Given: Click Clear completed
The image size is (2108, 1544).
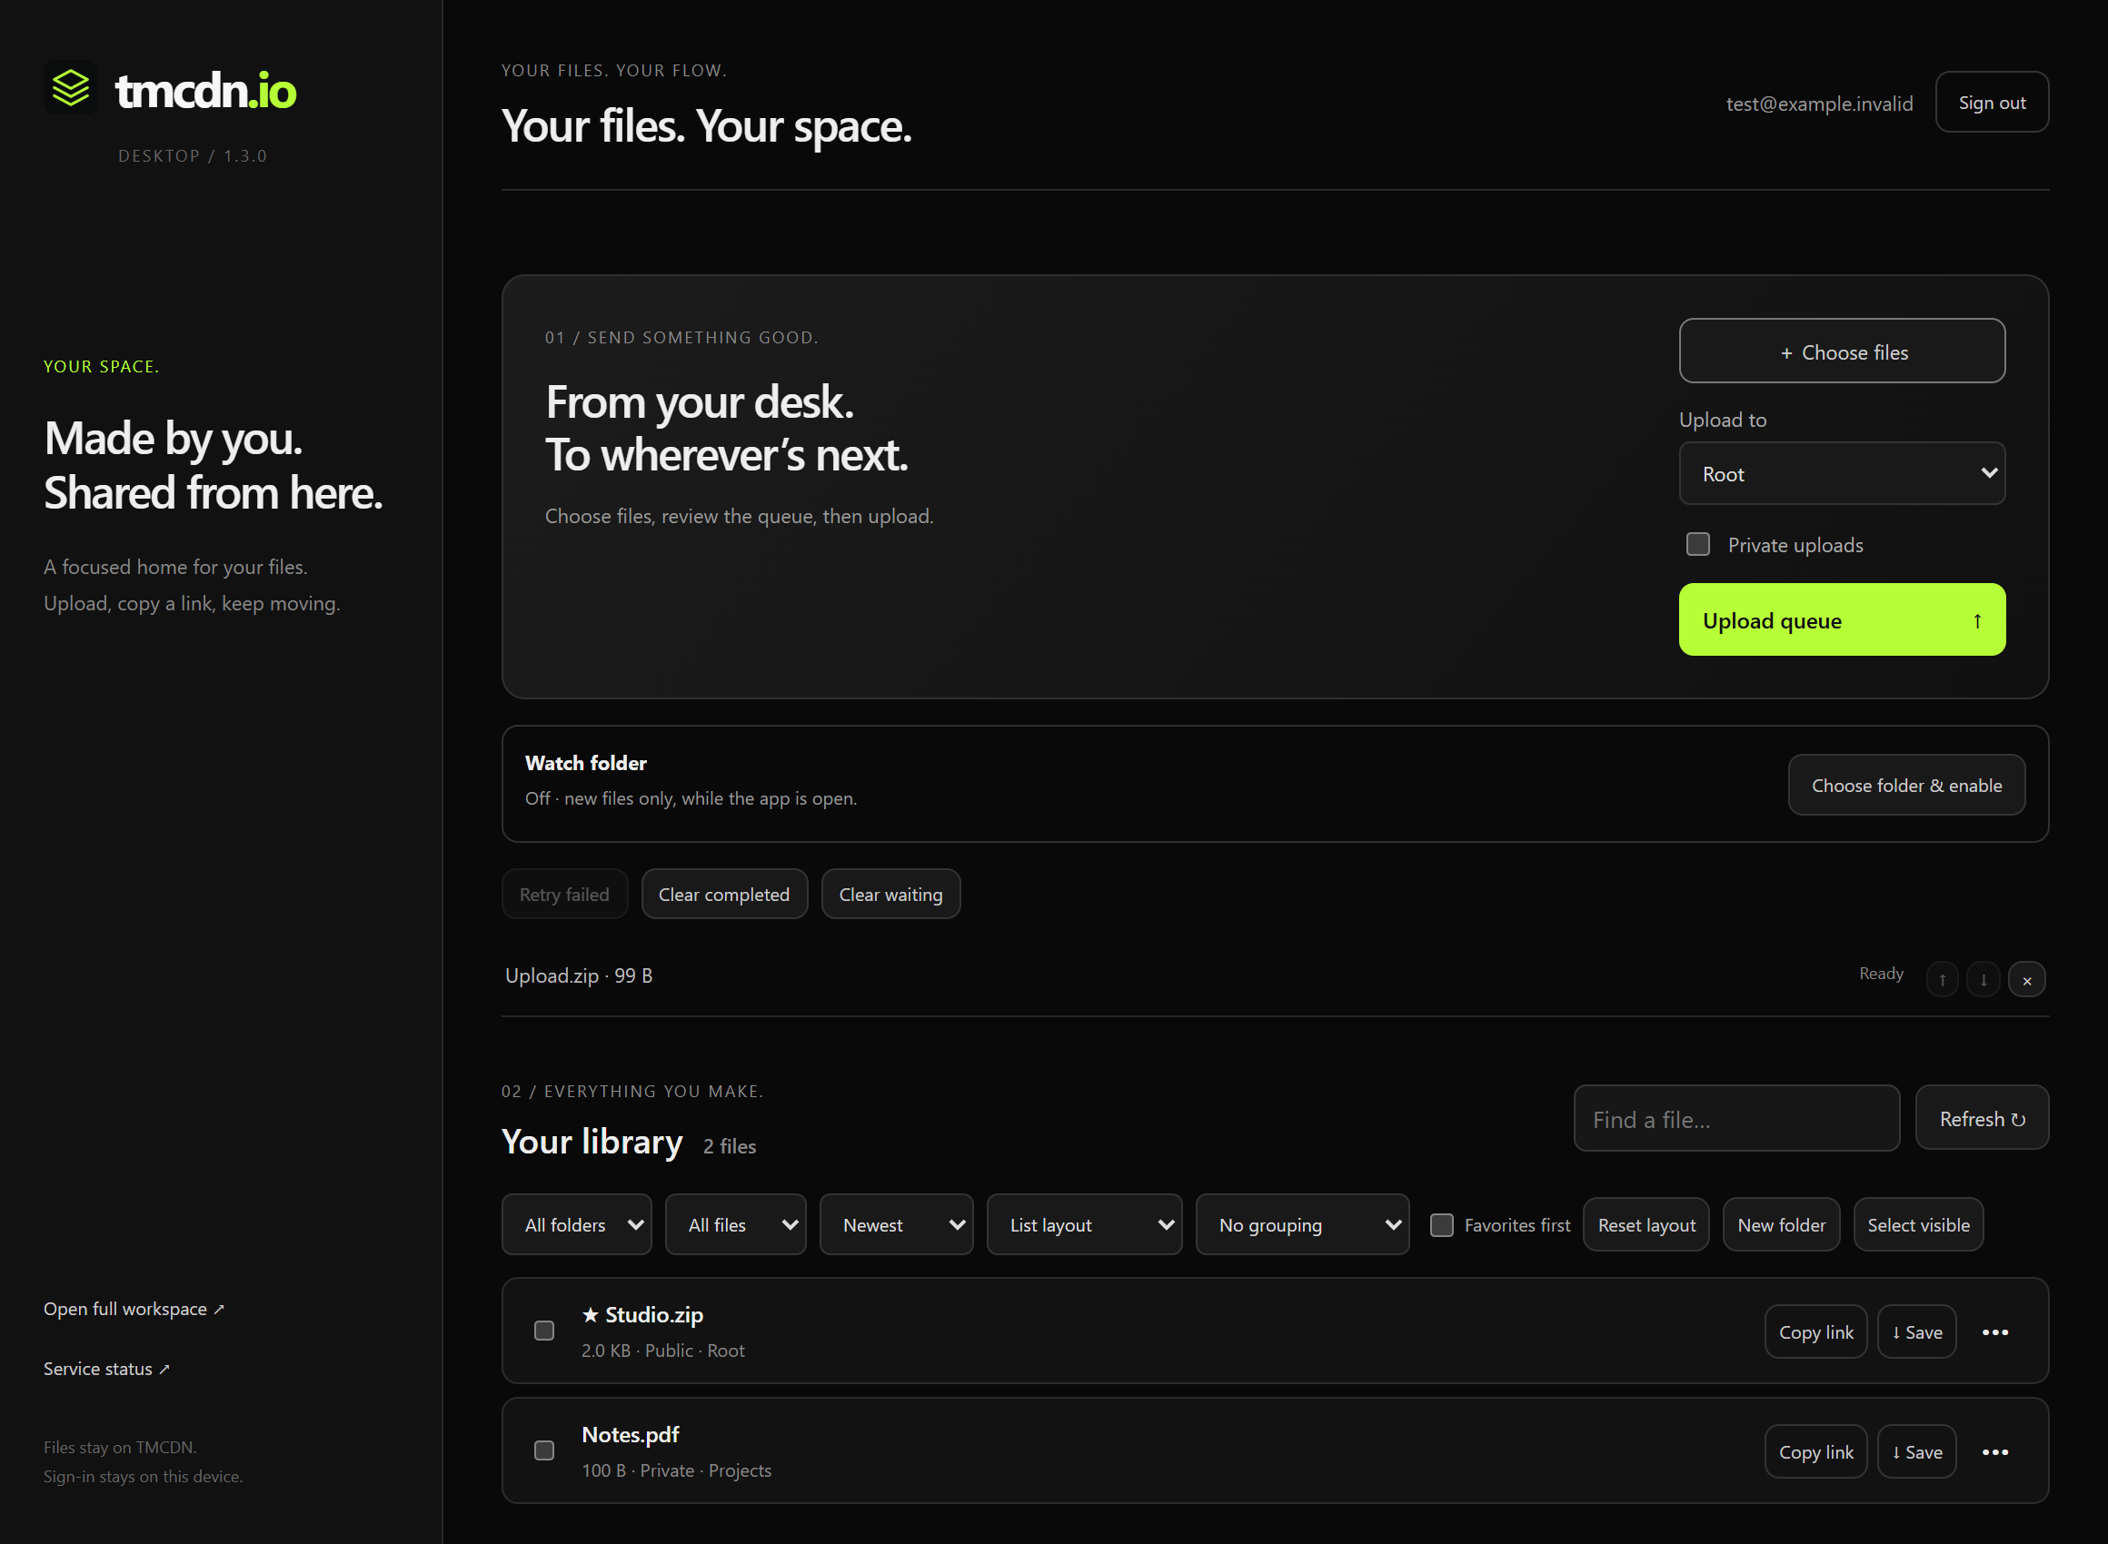Looking at the screenshot, I should (724, 895).
